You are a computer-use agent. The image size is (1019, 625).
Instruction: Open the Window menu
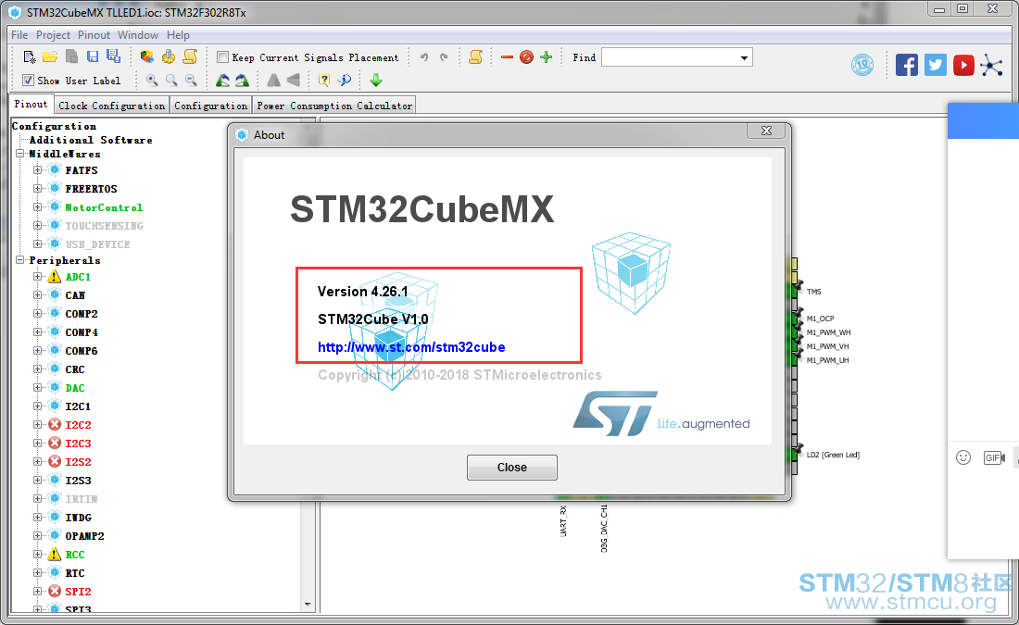pos(138,35)
